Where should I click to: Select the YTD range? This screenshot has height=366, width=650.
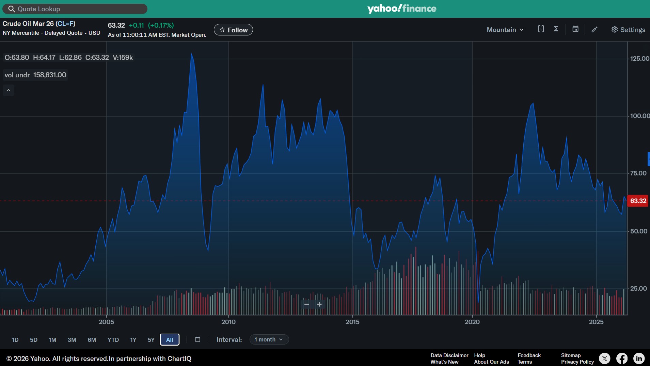[113, 340]
